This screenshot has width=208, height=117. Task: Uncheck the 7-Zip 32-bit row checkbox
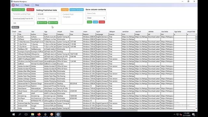[x=15, y=44]
